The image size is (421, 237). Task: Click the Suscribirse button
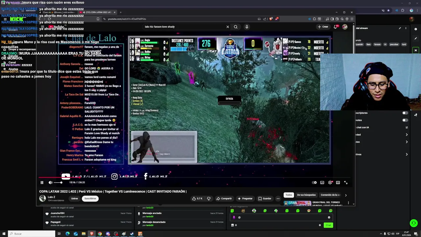point(90,198)
